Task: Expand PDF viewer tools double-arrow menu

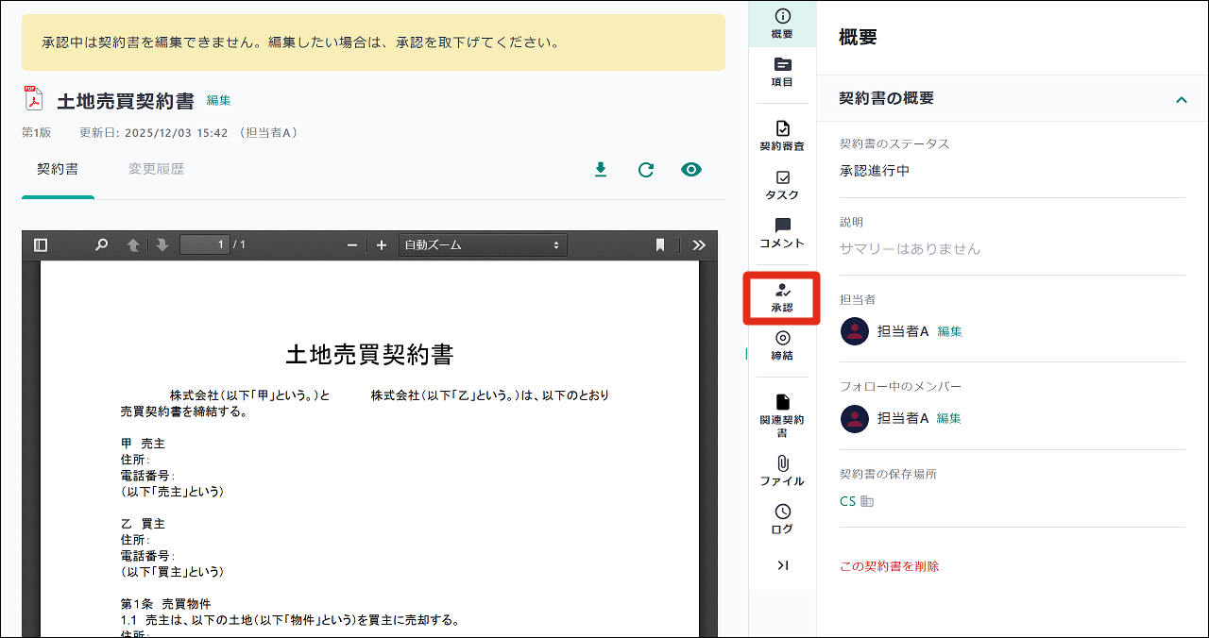Action: point(699,245)
